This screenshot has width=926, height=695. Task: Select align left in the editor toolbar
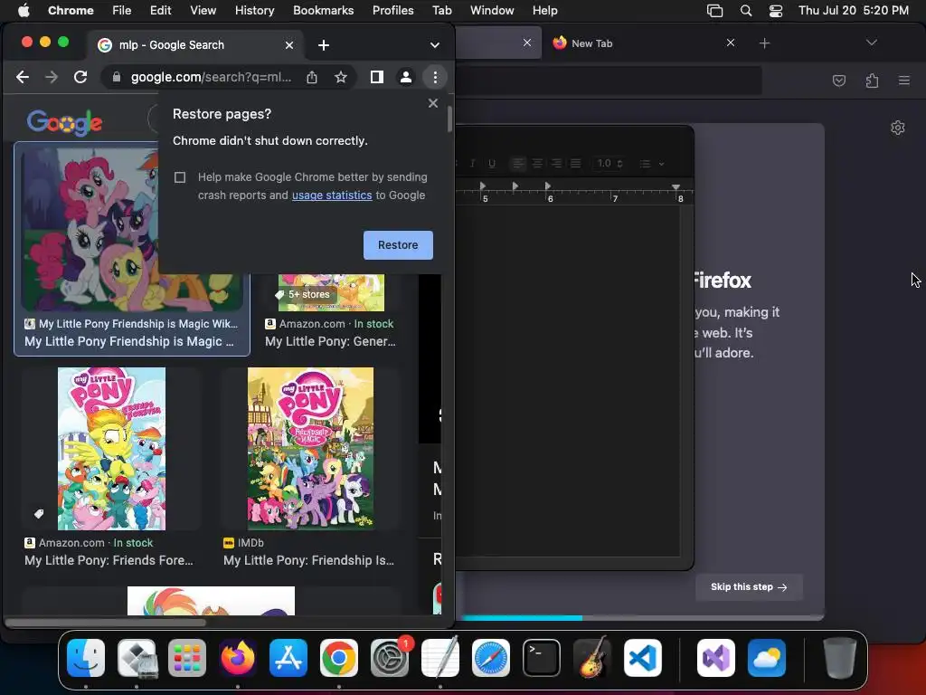pyautogui.click(x=518, y=163)
